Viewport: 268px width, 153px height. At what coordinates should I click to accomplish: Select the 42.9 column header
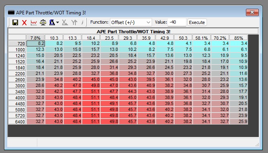click(165, 38)
